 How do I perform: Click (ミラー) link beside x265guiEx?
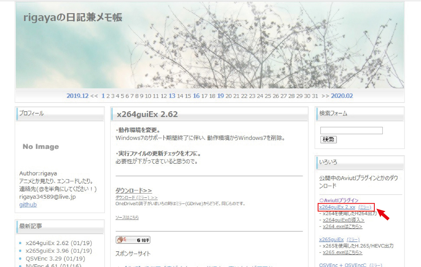point(353,239)
